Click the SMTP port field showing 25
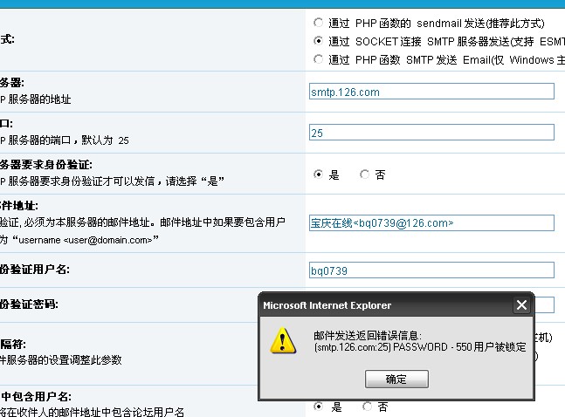 [431, 133]
